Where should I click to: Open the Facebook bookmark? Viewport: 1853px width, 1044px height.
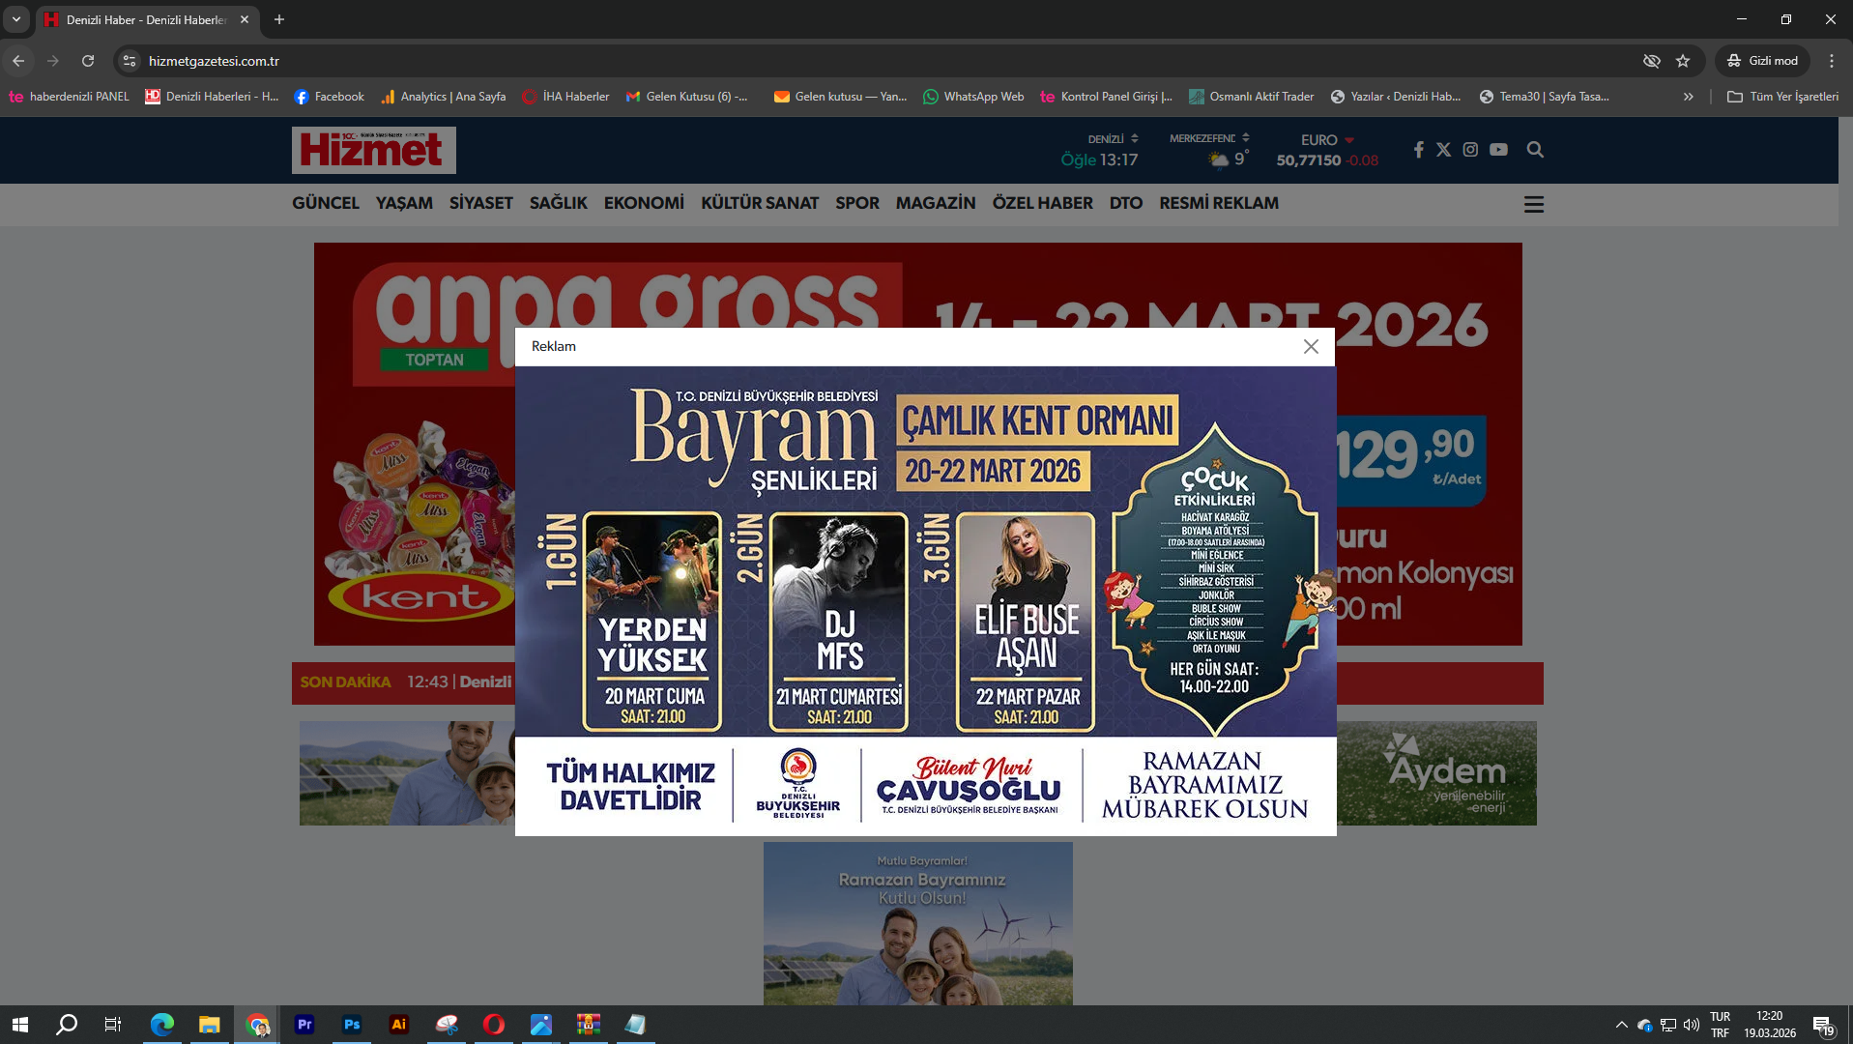(330, 97)
